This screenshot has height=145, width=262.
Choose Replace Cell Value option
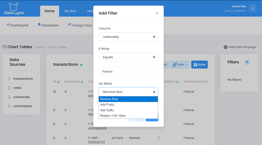pyautogui.click(x=113, y=115)
